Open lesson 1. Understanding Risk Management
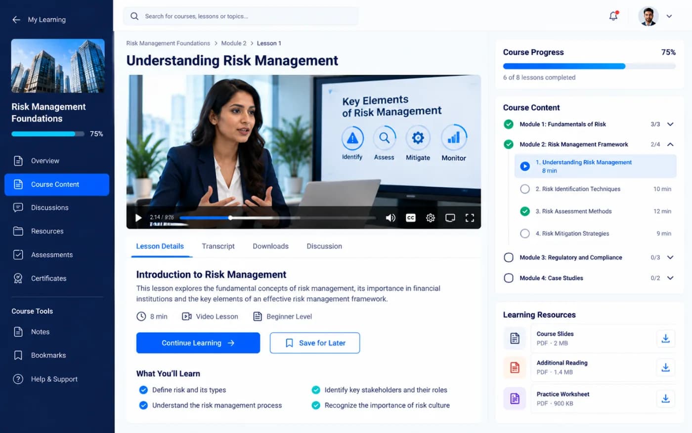692x433 pixels. point(596,166)
